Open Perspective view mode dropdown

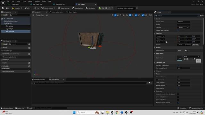[x=40, y=15]
